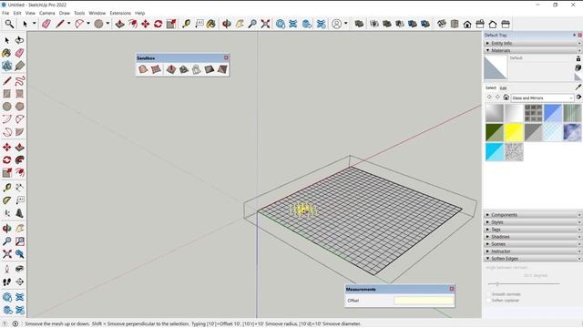Screen dimensions: 583x328
Task: Expand the Styles panel
Action: pos(532,222)
